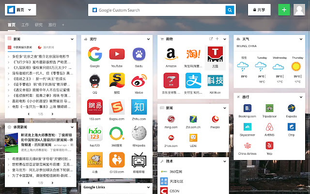Open the Ci123.com icon
Screen dimensions: 310x194
coord(117,160)
